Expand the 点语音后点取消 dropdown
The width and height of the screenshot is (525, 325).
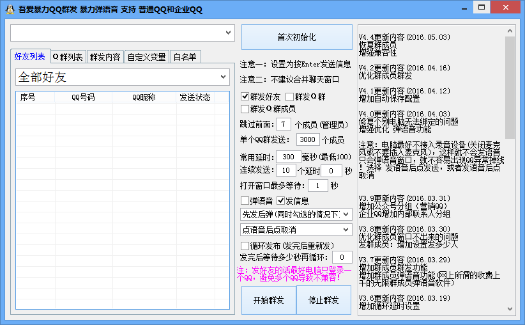coord(346,229)
